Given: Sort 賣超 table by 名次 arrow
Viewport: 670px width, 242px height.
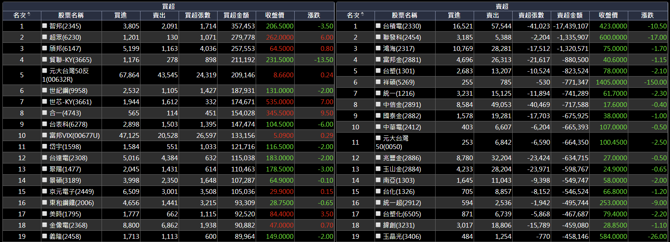Looking at the screenshot, I should pyautogui.click(x=362, y=15).
